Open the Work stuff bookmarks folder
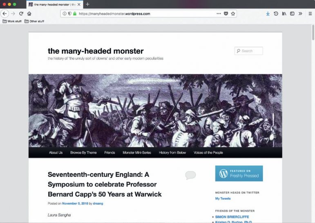This screenshot has width=315, height=223. pyautogui.click(x=12, y=21)
